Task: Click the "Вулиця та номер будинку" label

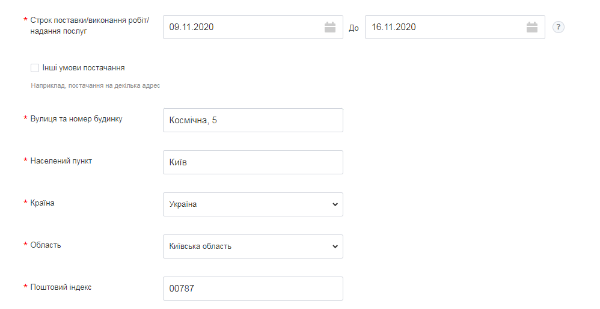Action: pos(76,119)
